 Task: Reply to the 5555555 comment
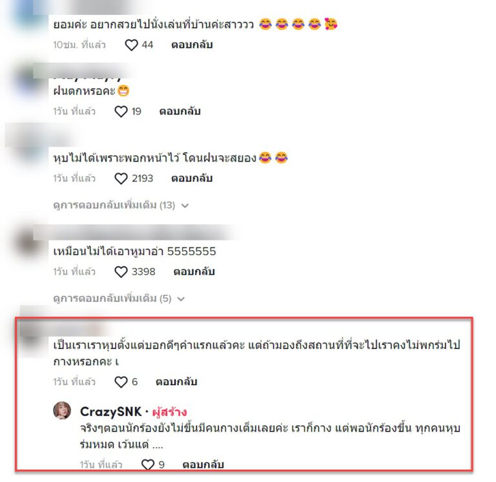pos(194,271)
